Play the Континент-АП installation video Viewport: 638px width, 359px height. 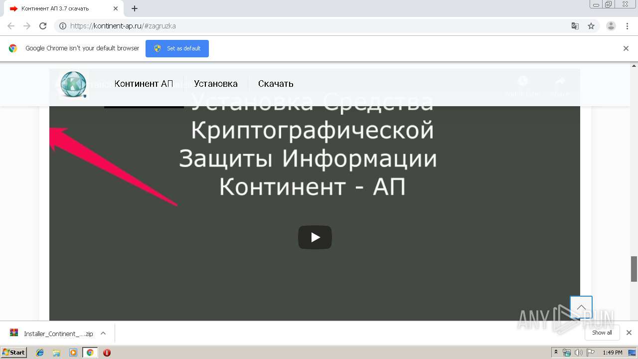coord(315,237)
